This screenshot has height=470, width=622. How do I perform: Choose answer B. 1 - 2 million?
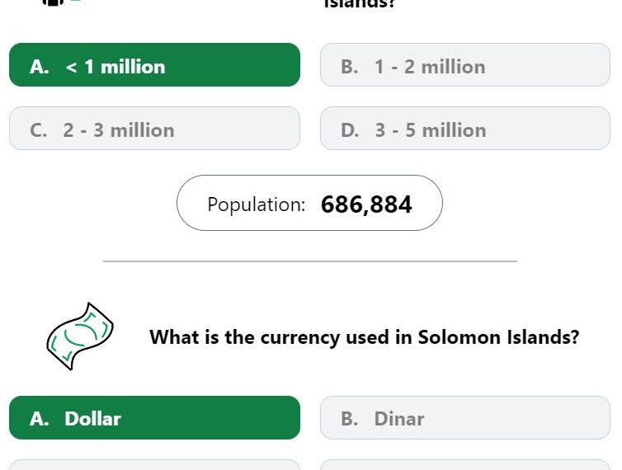[465, 64]
